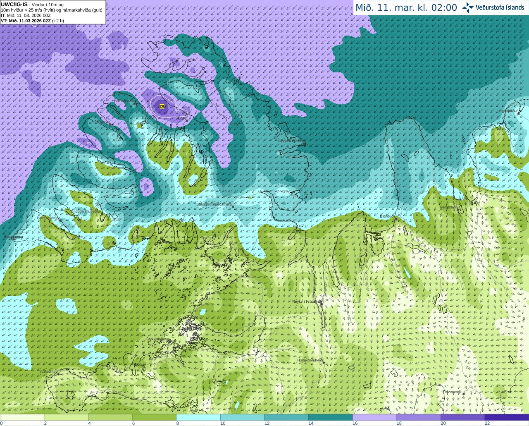
Task: Select the 16–18 m/s legend color
Action: coord(374,417)
